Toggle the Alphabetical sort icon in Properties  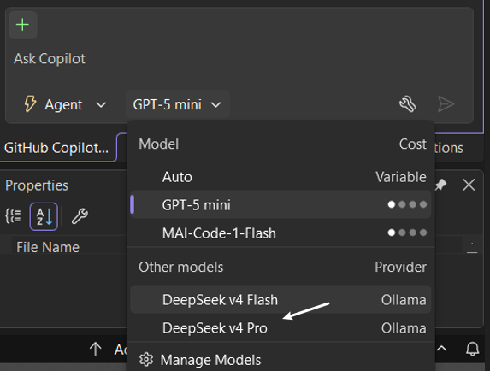pyautogui.click(x=44, y=216)
